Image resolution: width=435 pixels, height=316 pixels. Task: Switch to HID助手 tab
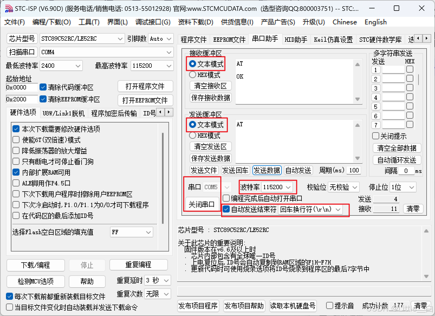(x=296, y=40)
